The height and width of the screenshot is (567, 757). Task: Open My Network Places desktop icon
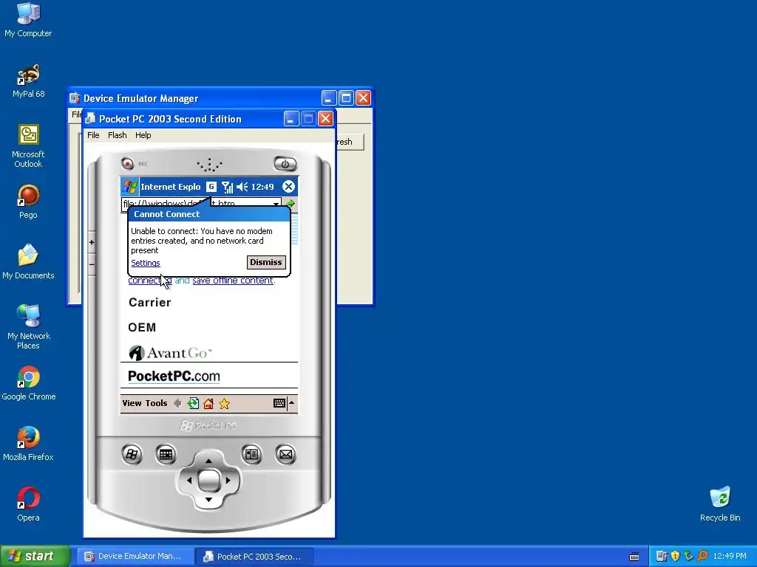[28, 327]
